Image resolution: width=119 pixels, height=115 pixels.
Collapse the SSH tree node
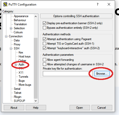pos(11,48)
